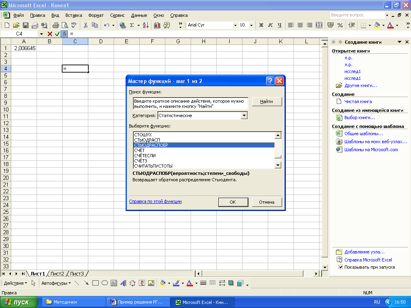The image size is (411, 308).
Task: Expand the Name Box dropdown arrow
Action: (41, 34)
